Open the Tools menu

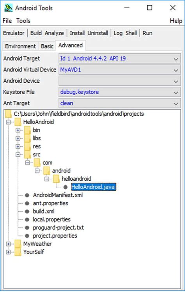[23, 21]
